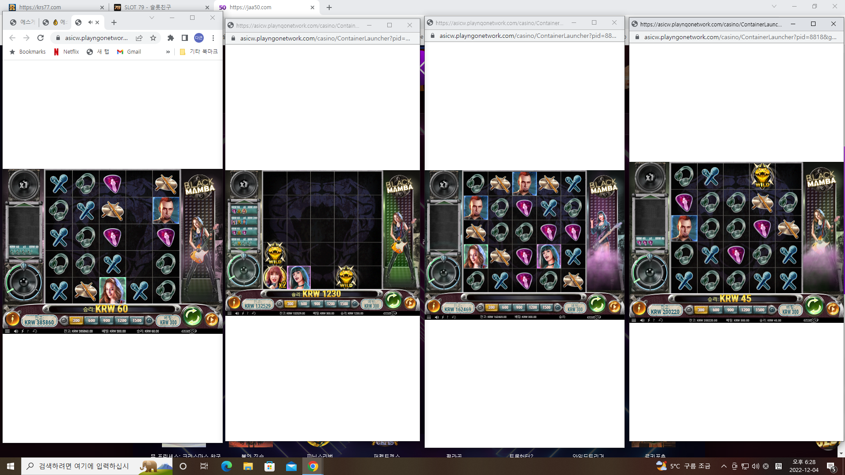Open help in the first game window

pos(28,331)
